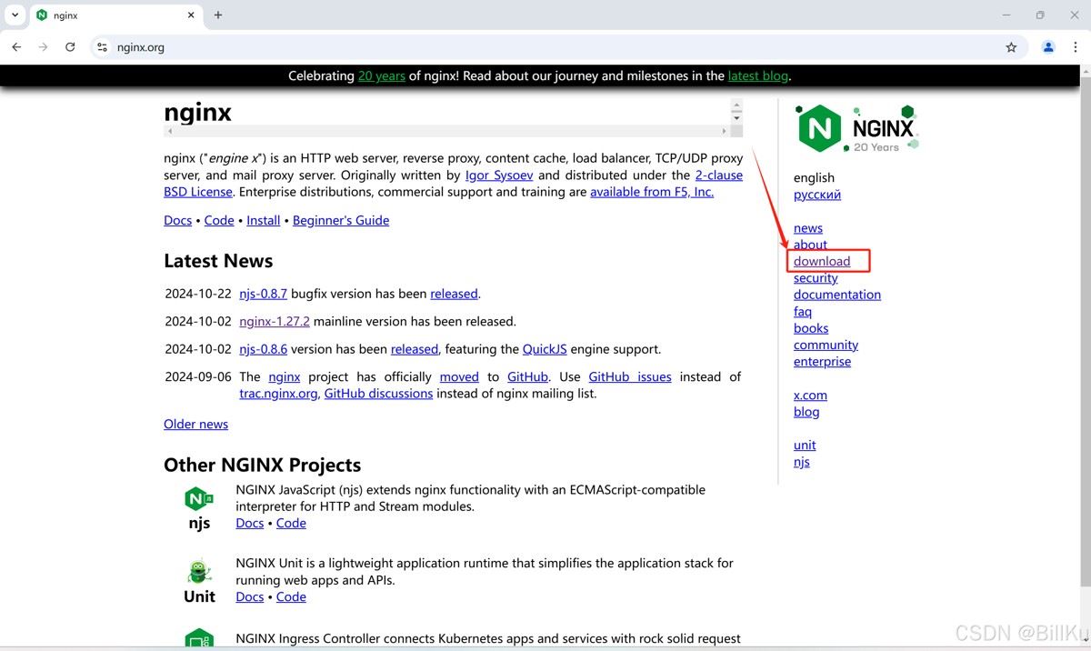Expand the tab search dropdown arrow

coord(15,15)
